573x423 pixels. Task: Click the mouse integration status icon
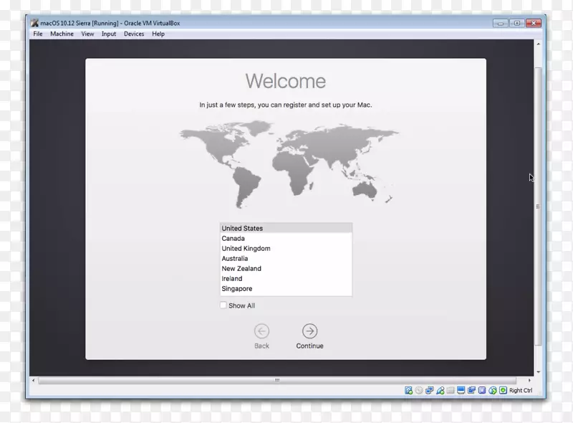click(493, 391)
